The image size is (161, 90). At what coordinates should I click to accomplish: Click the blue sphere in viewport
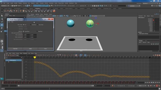pyautogui.click(x=70, y=23)
